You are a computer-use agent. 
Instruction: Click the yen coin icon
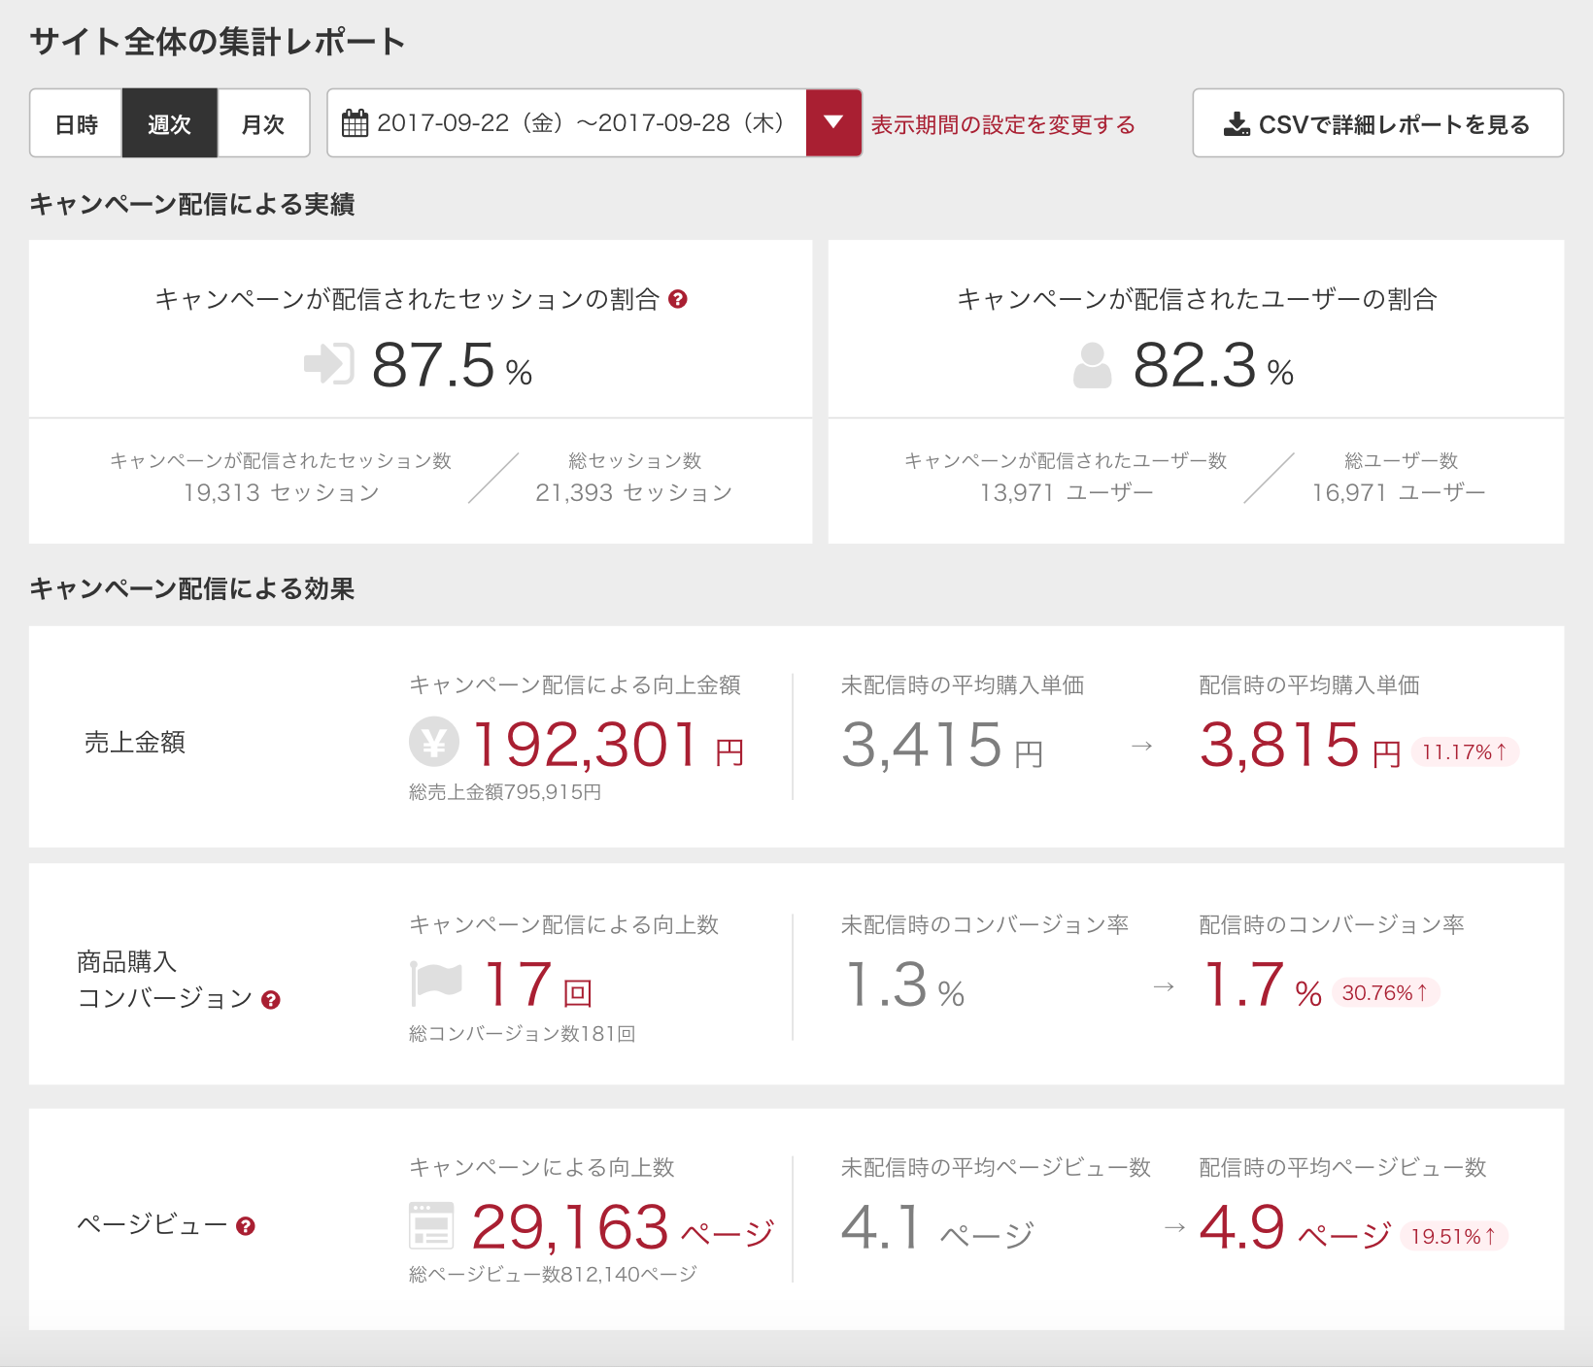(x=433, y=742)
